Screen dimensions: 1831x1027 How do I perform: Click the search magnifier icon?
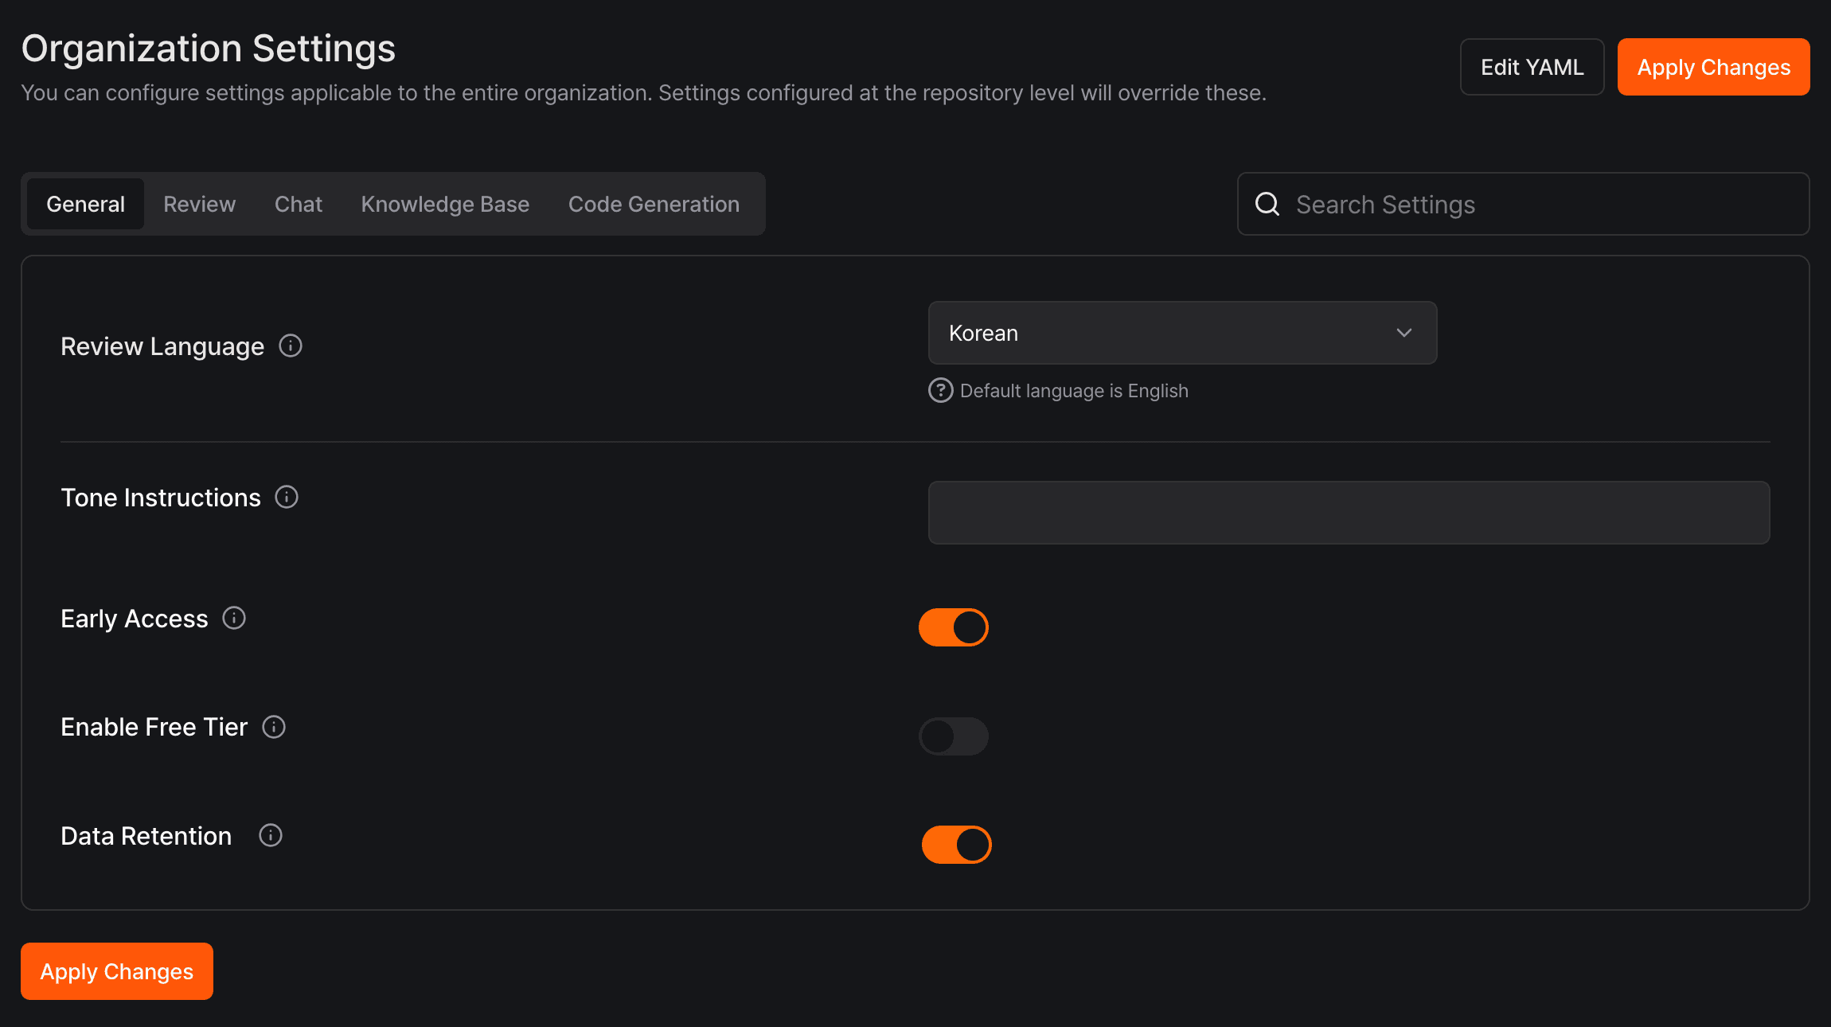1267,205
